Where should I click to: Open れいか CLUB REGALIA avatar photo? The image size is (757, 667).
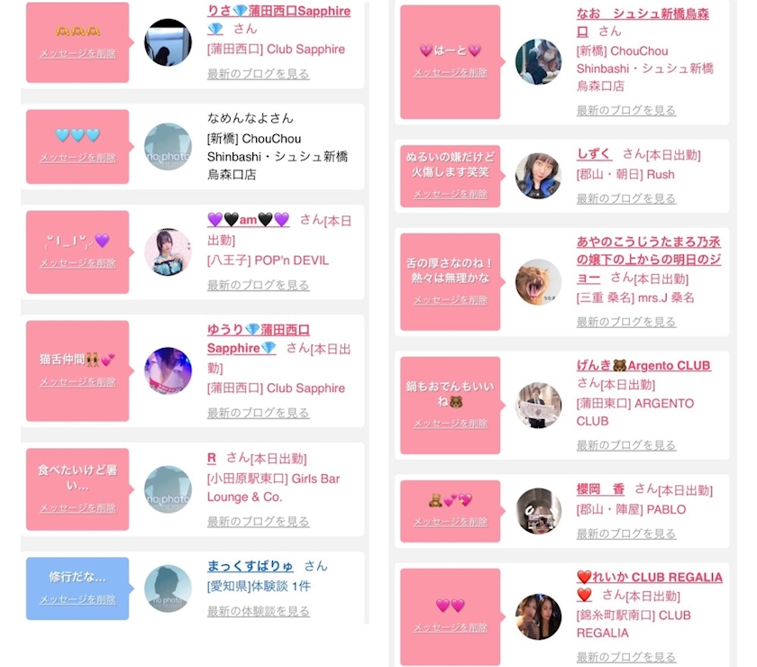click(x=538, y=617)
